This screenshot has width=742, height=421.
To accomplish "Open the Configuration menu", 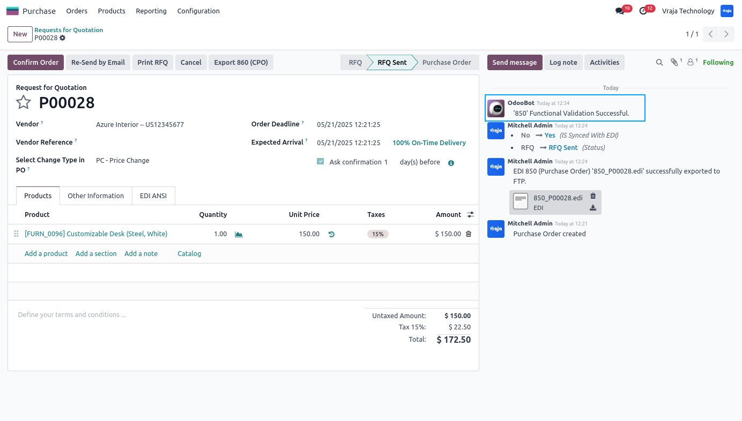I will 198,11.
